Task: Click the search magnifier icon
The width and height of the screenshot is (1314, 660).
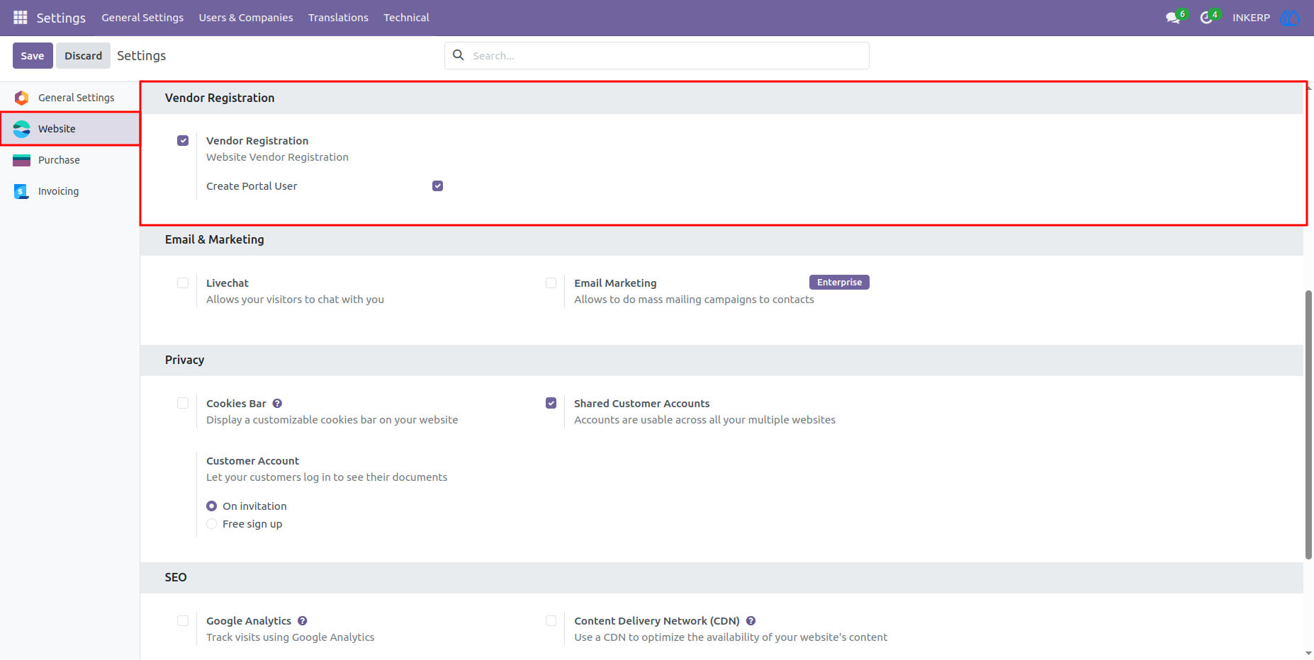Action: [x=459, y=55]
